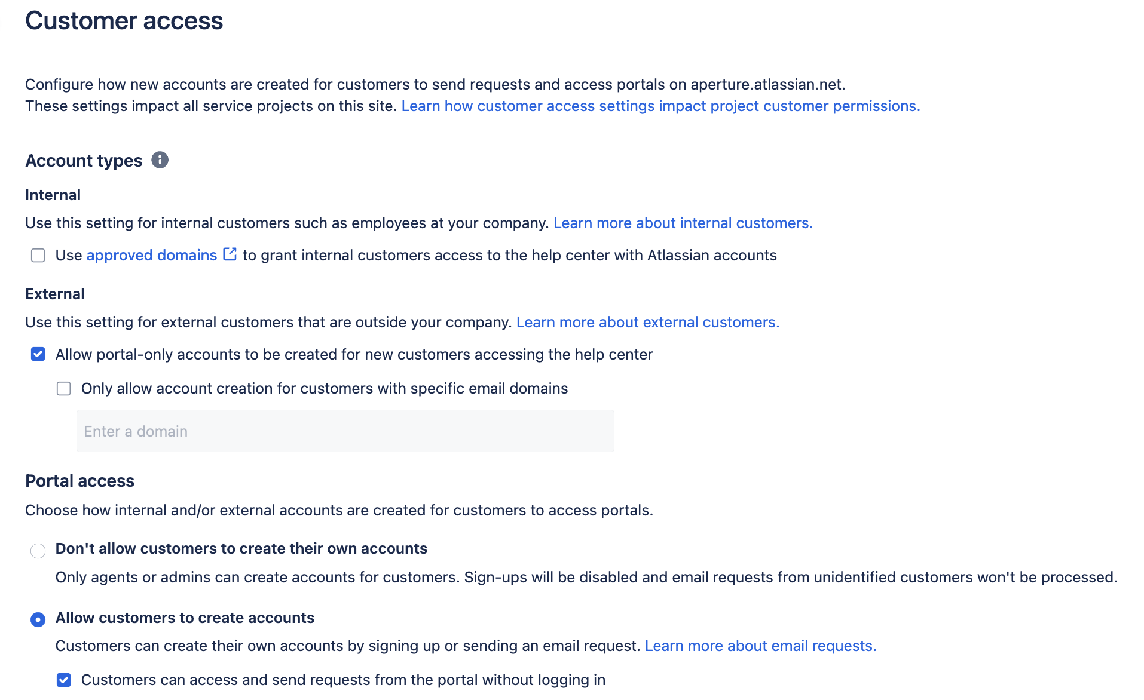This screenshot has height=700, width=1144.
Task: Enable account creation for specific email domains
Action: coord(63,389)
